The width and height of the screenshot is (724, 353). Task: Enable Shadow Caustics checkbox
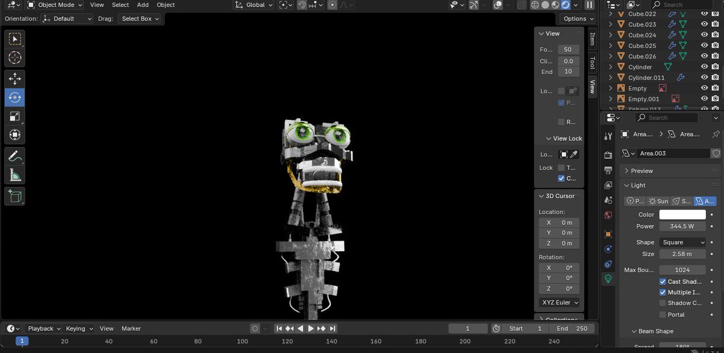point(662,303)
